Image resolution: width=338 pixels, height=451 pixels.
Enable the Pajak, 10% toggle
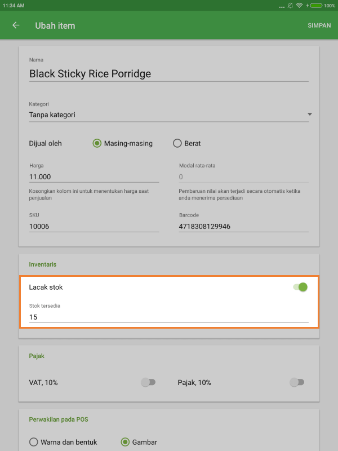(x=296, y=382)
